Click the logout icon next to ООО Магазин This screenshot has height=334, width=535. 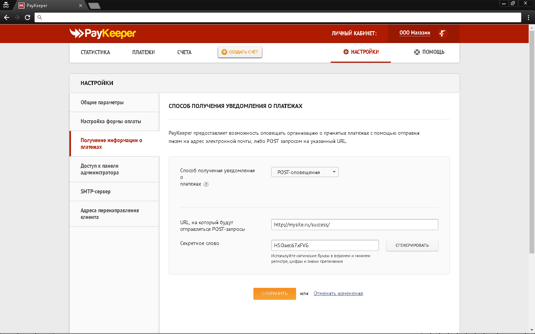coord(442,33)
